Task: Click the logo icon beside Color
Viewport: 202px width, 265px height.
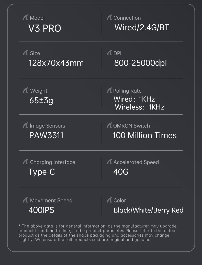Action: coord(109,200)
